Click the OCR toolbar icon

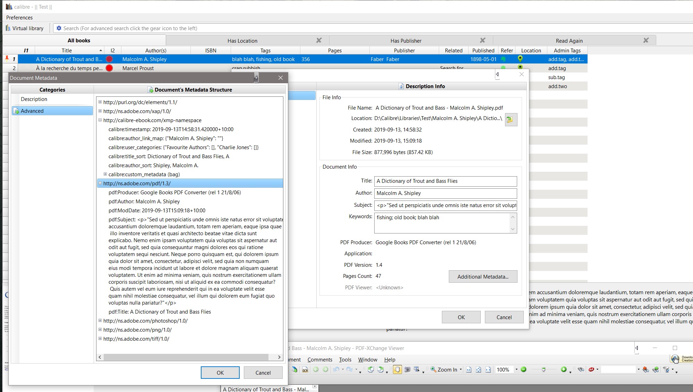pyautogui.click(x=305, y=370)
